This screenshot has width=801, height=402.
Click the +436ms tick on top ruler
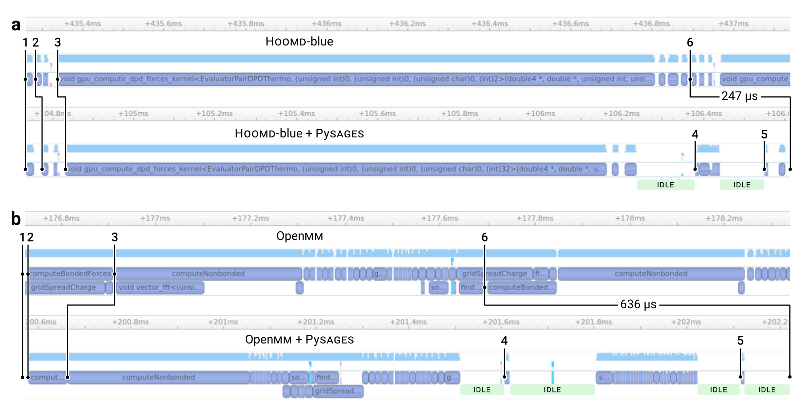coord(326,24)
